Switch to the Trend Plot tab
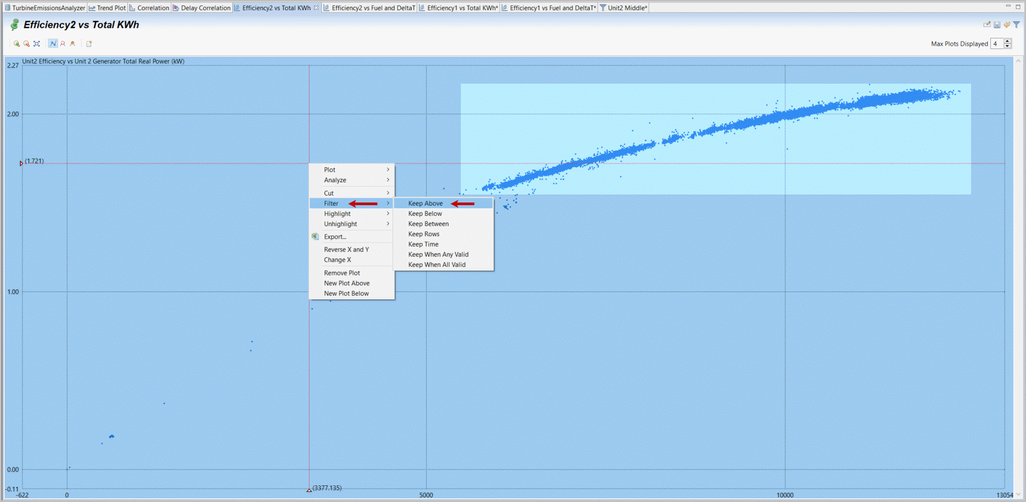The image size is (1026, 502). coord(111,8)
